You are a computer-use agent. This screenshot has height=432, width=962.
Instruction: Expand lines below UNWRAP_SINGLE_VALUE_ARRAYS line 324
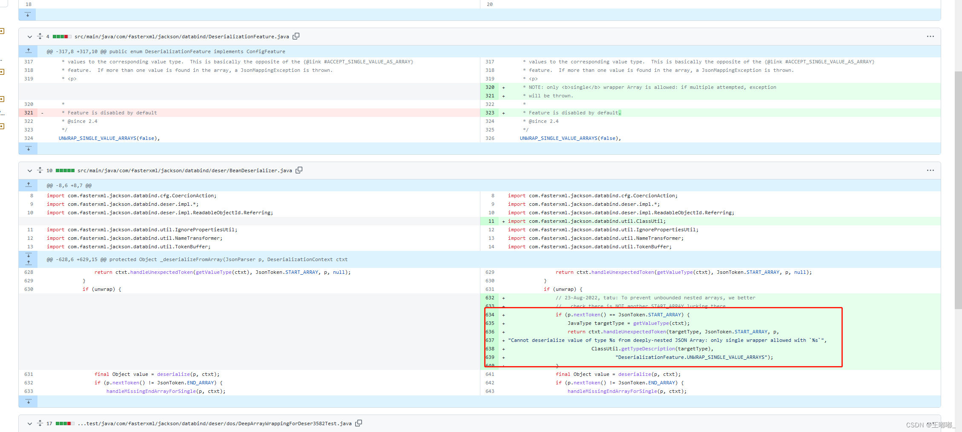28,148
